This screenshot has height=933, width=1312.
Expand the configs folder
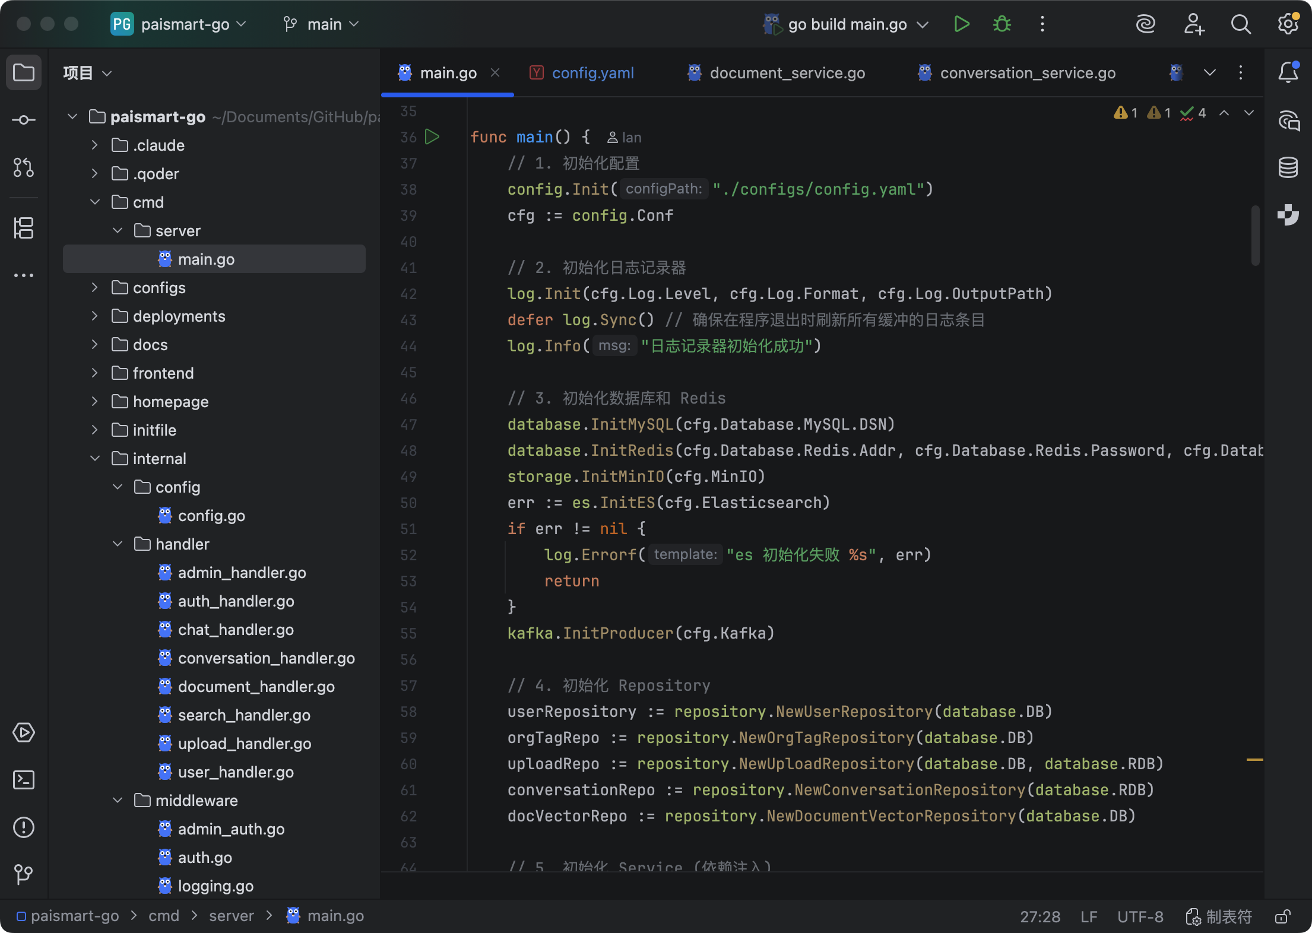pos(94,288)
